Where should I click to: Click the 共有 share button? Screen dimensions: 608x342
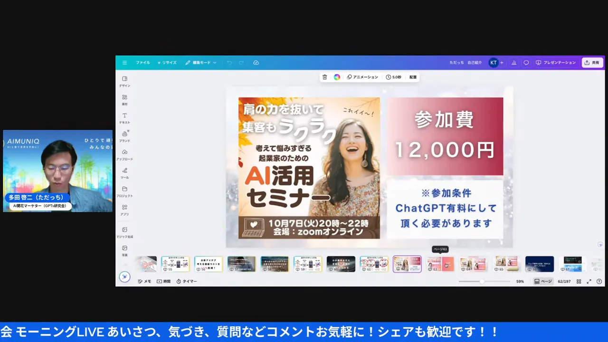(x=592, y=63)
